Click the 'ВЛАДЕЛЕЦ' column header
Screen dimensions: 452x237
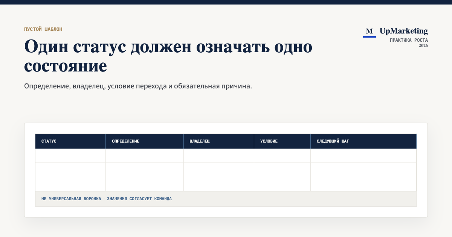219,141
